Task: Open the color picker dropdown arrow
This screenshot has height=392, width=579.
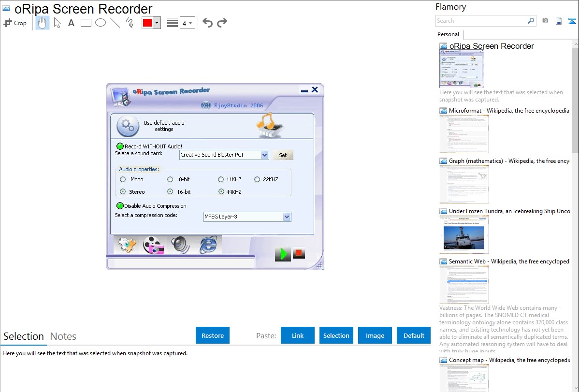Action: pyautogui.click(x=157, y=23)
